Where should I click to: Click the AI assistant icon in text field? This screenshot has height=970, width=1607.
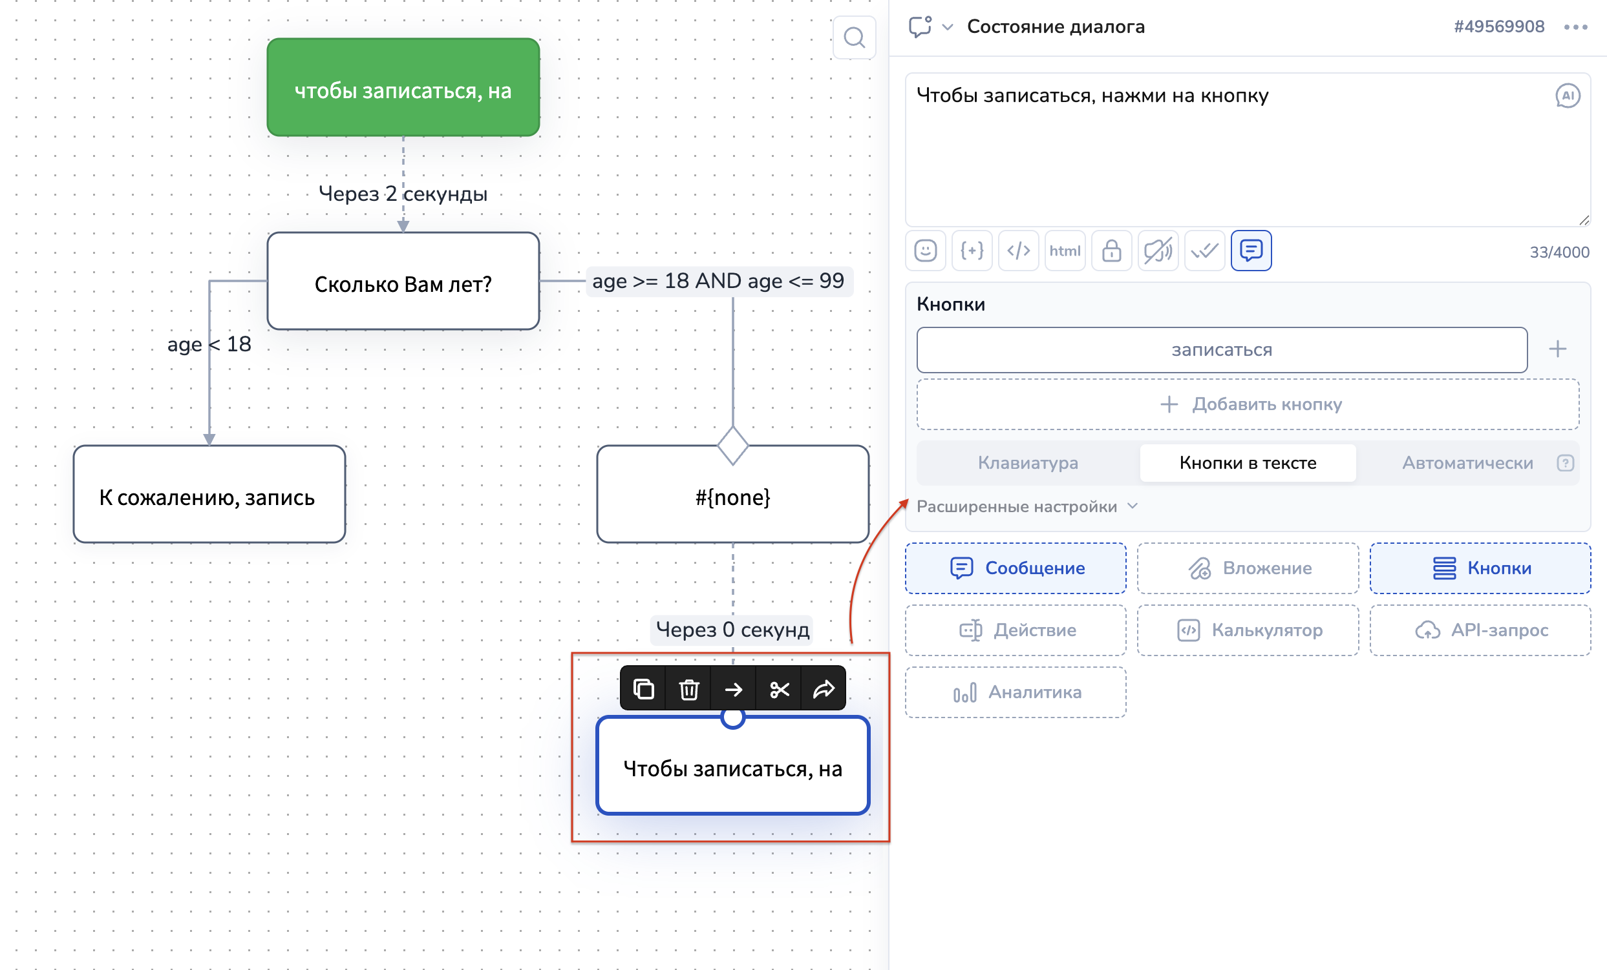(1567, 96)
